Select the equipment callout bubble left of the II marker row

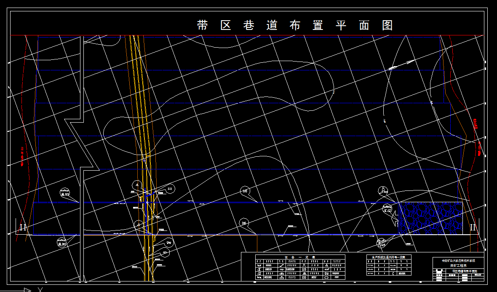(65, 193)
